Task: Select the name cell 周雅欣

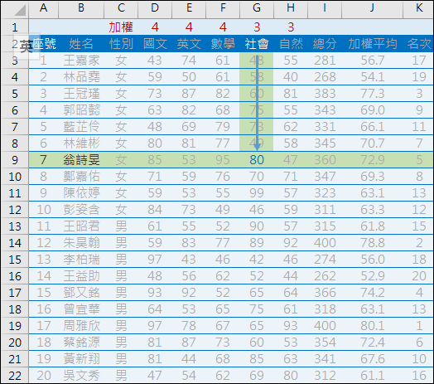Action: tap(81, 326)
